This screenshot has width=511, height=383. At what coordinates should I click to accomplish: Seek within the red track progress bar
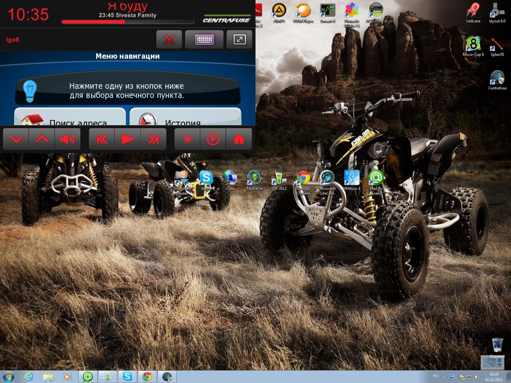(x=128, y=21)
